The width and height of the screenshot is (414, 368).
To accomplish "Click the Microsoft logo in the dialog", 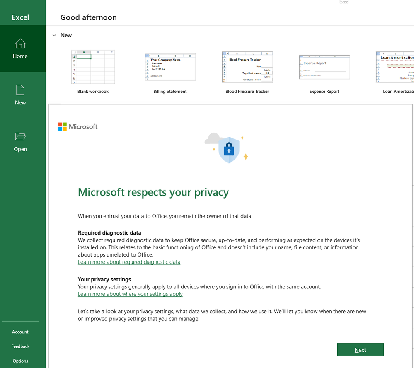I will point(78,127).
